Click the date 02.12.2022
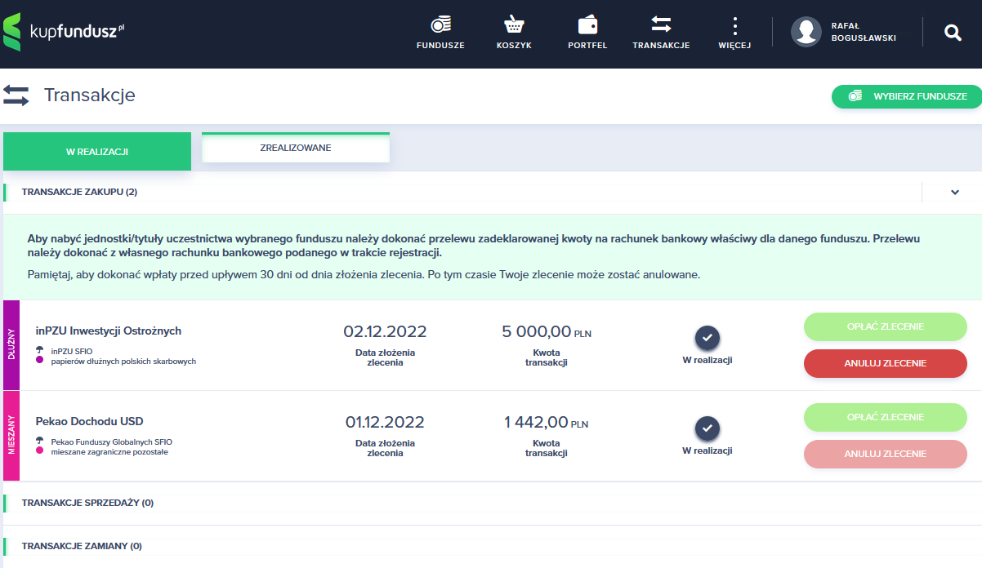 pyautogui.click(x=385, y=331)
